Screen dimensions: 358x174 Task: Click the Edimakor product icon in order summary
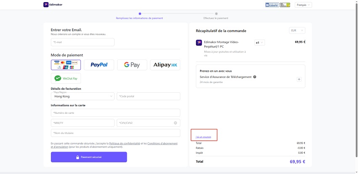199,43
